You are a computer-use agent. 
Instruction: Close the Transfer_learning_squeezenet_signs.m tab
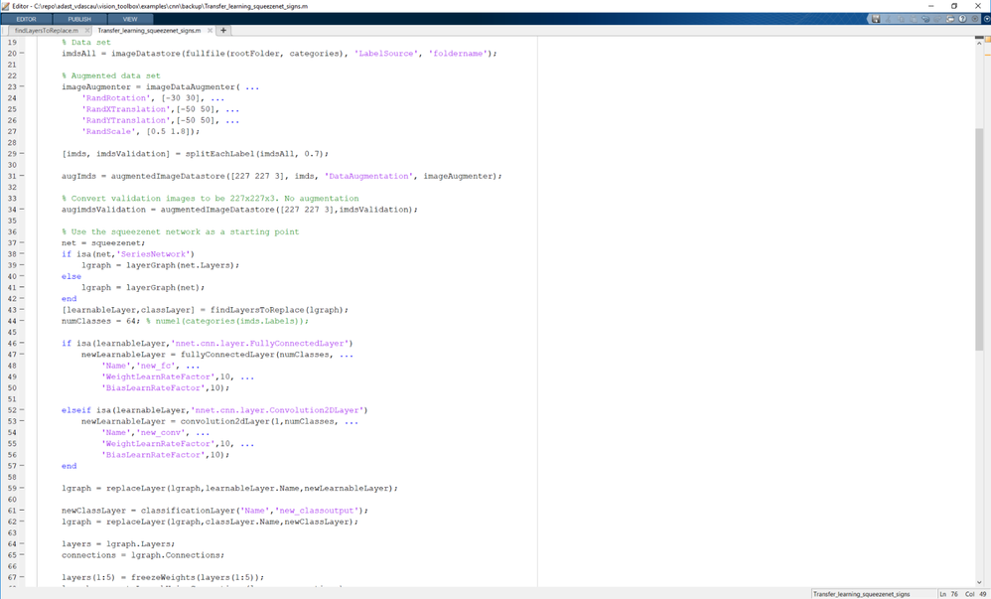click(x=210, y=31)
